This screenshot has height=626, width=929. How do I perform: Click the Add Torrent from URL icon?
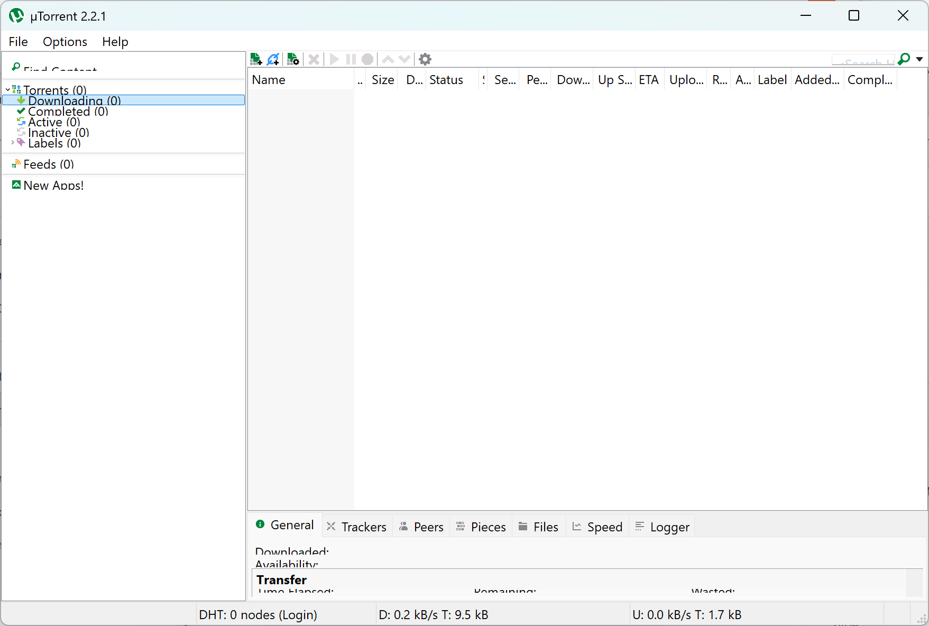pos(273,59)
